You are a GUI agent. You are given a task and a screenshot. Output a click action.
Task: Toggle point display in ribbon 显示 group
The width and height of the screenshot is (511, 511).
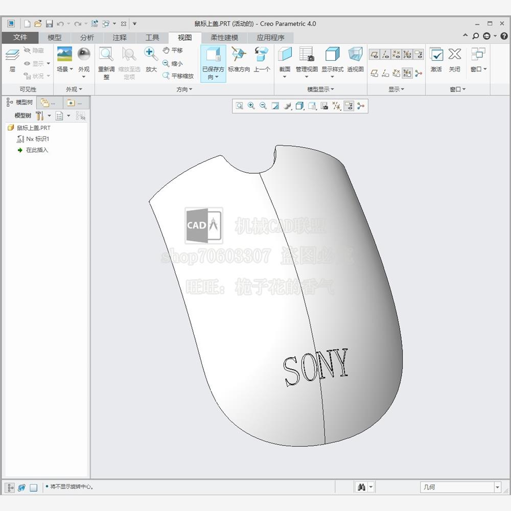(x=397, y=55)
